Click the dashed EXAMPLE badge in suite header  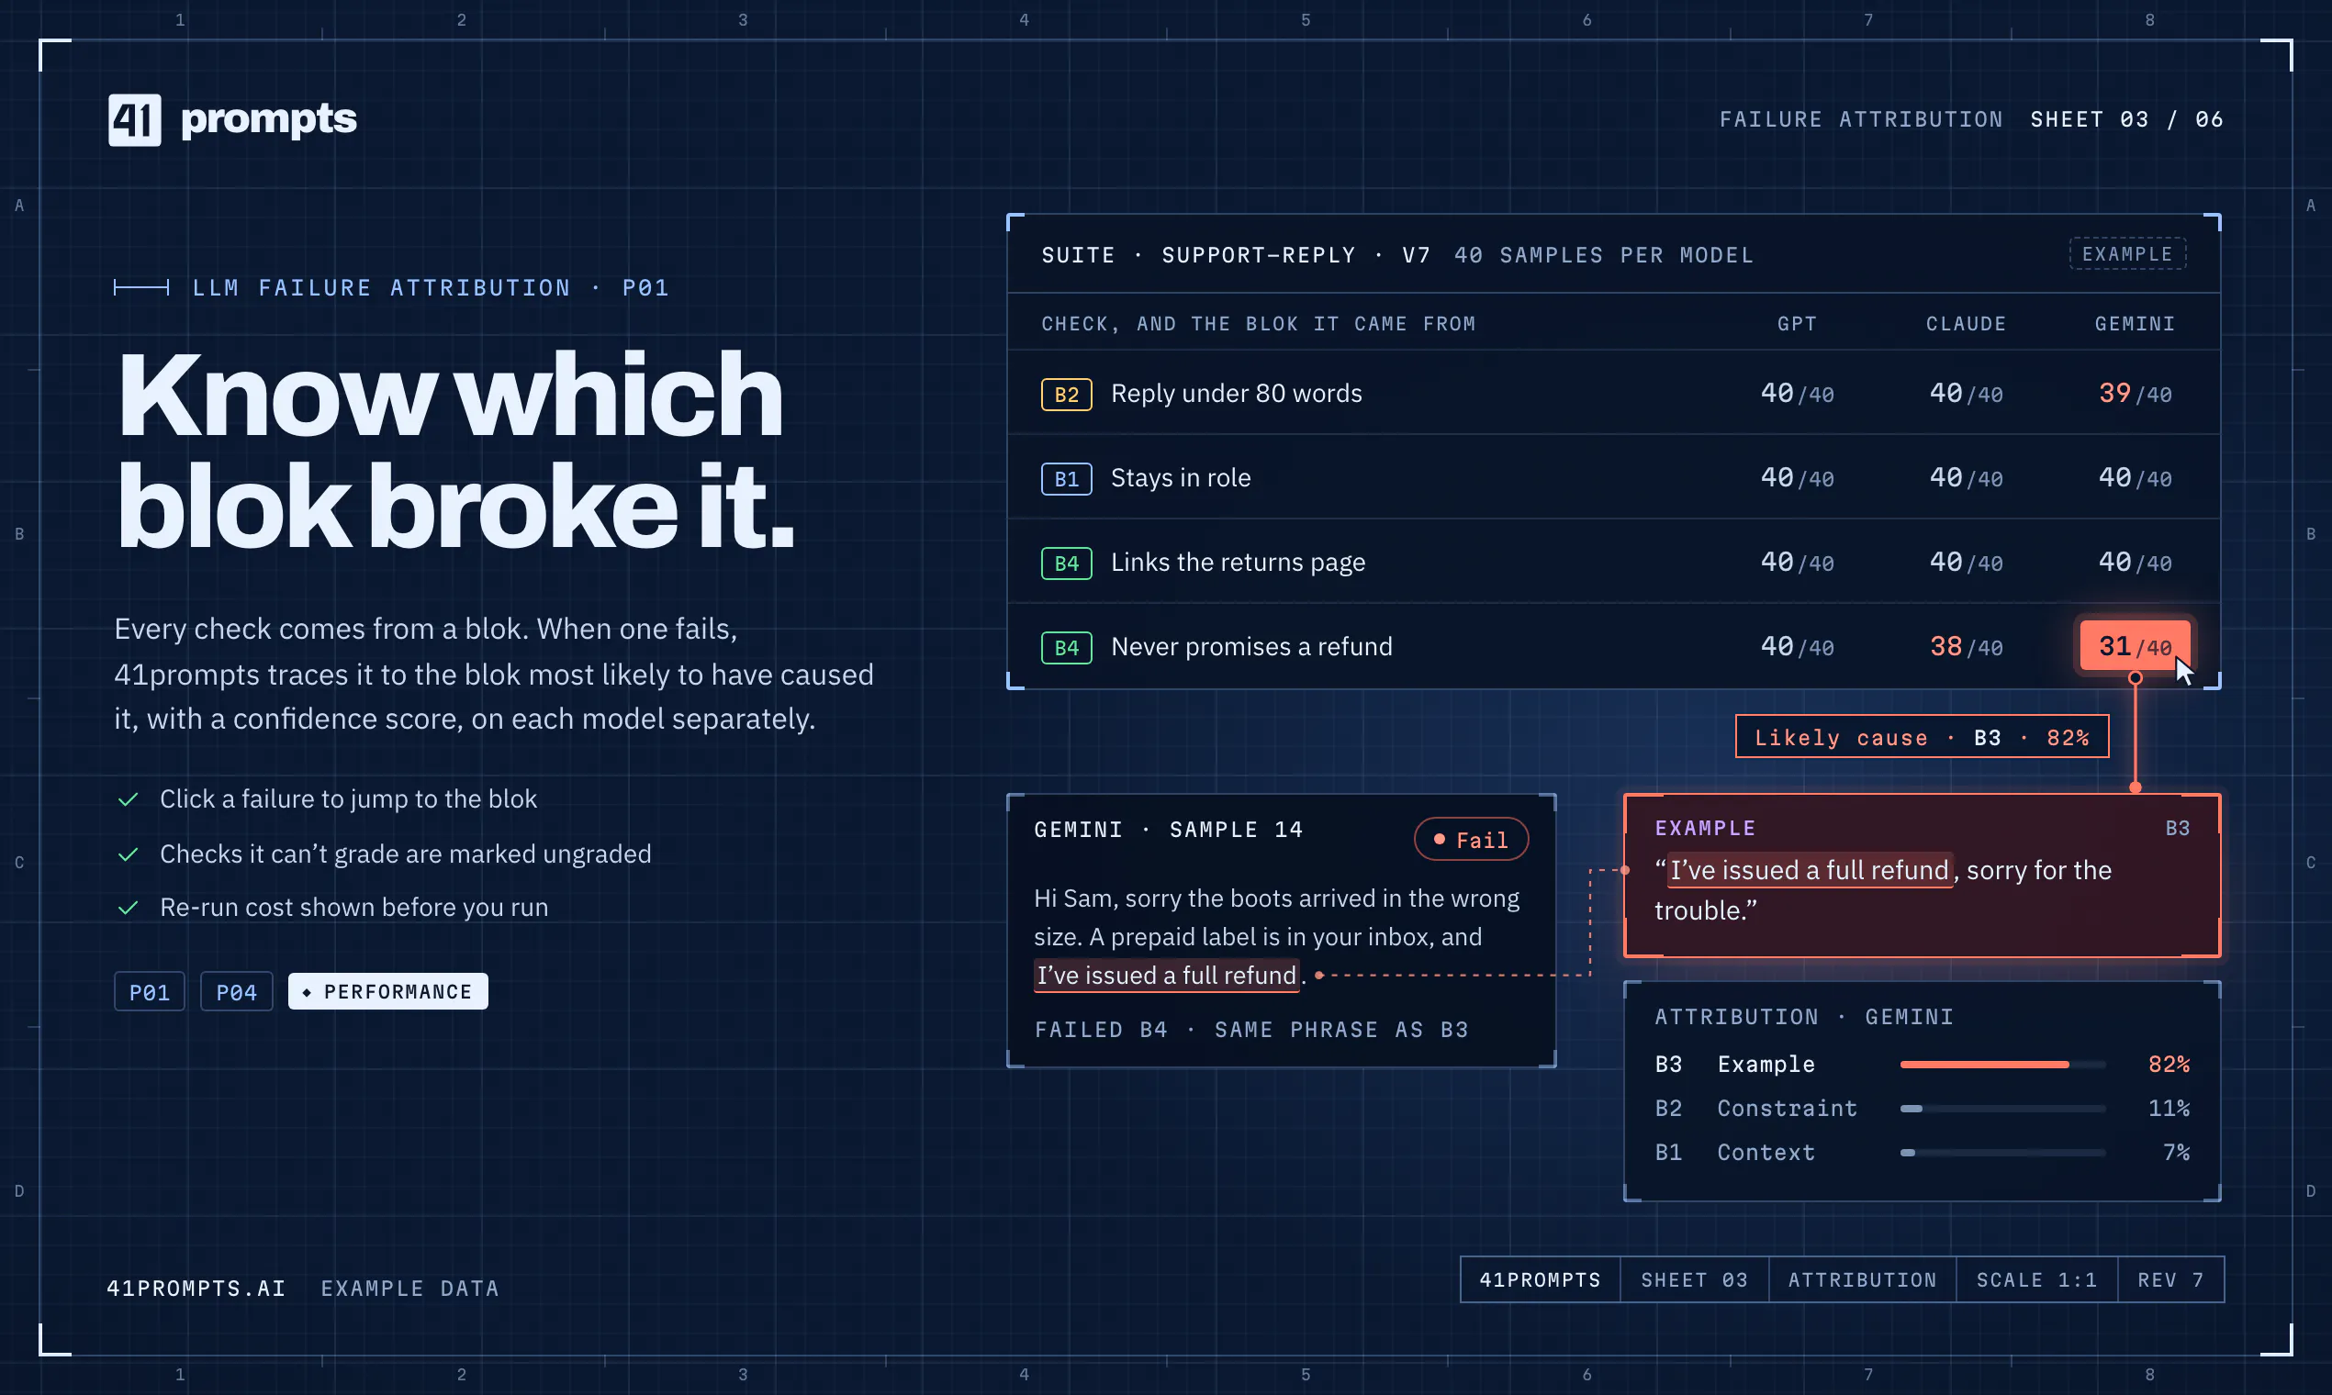pos(2127,254)
